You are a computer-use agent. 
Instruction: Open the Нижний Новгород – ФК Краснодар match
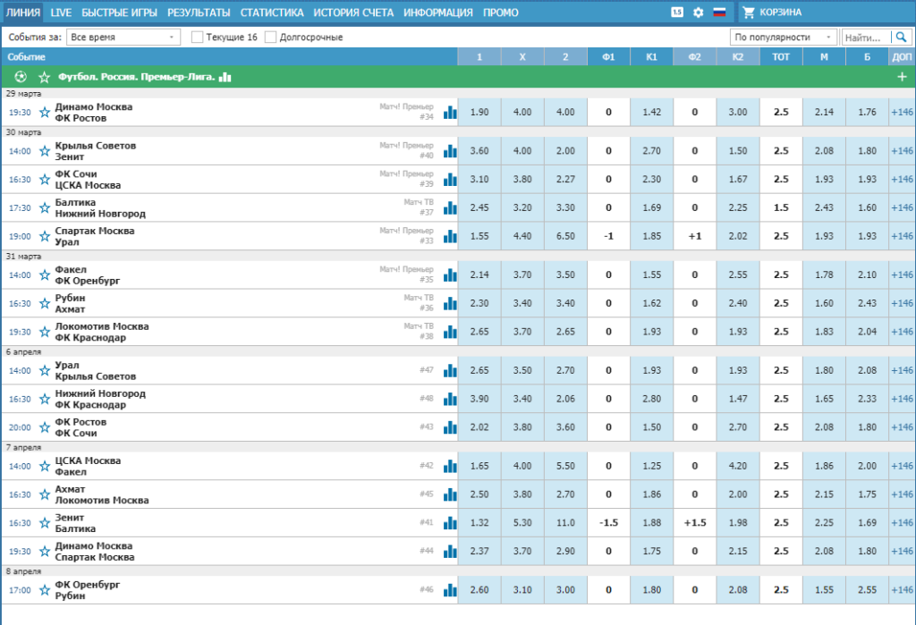(100, 399)
